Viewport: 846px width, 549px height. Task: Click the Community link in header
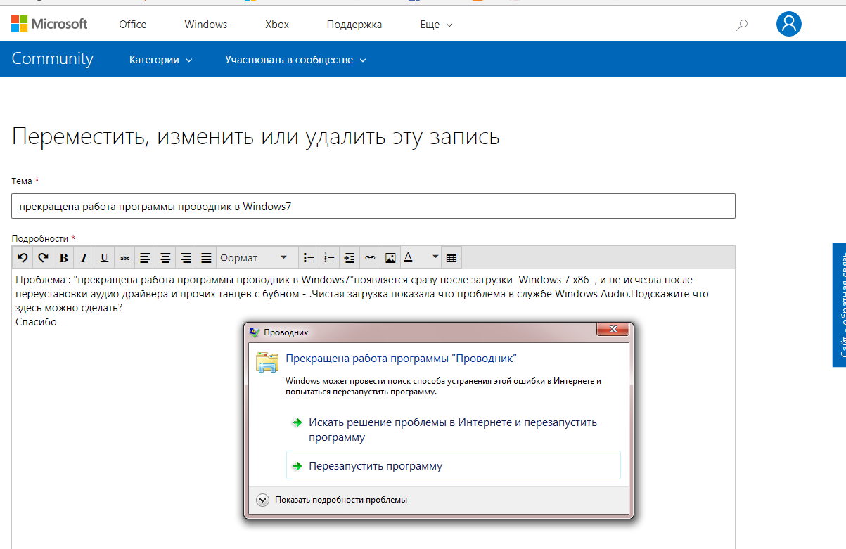click(52, 59)
